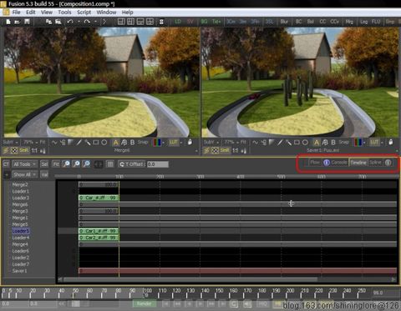This screenshot has width=401, height=311.
Task: Select Loader5 in the timeline tool list
Action: click(x=20, y=231)
